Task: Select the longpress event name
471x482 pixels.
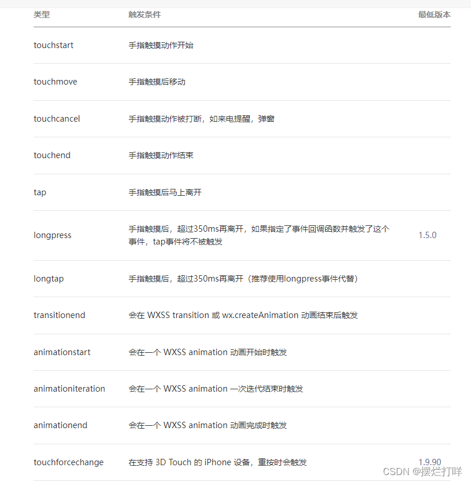Action: coord(52,235)
